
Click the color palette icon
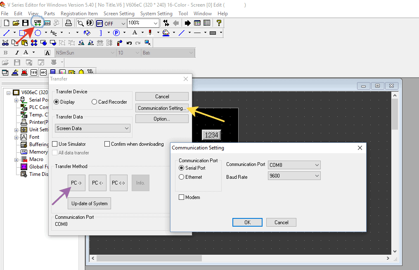point(166,33)
